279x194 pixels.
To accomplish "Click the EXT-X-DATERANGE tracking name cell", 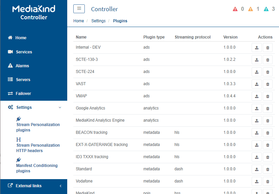I will 102,145.
